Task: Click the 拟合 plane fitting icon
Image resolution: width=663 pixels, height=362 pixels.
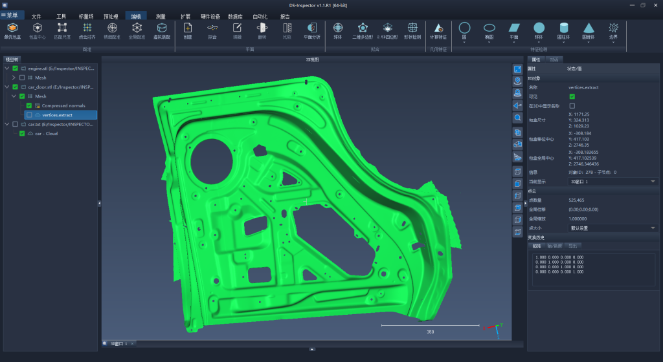Action: [x=212, y=31]
